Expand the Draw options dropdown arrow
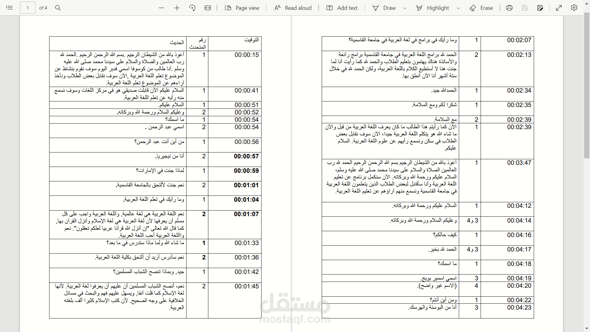 [405, 8]
